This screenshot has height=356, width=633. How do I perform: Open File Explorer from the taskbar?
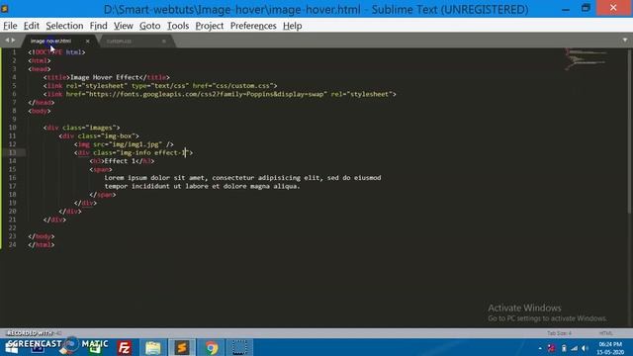click(153, 347)
